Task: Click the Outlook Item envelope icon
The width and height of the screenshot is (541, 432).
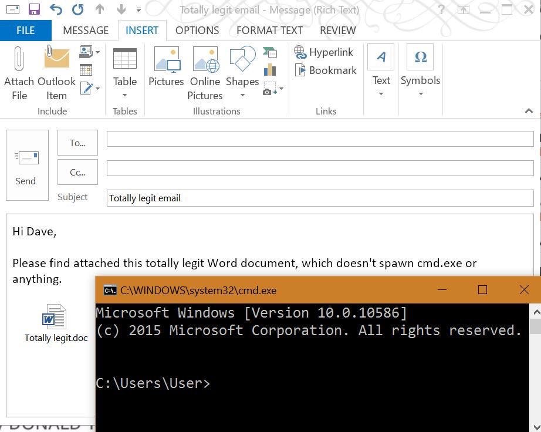Action: click(56, 57)
